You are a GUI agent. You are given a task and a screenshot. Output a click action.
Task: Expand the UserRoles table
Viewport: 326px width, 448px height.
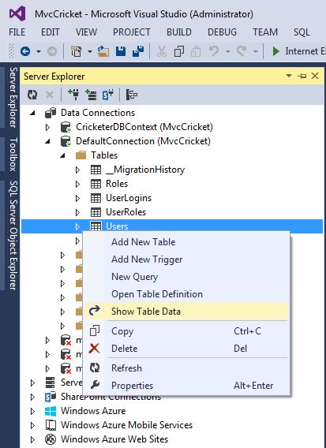tap(77, 212)
